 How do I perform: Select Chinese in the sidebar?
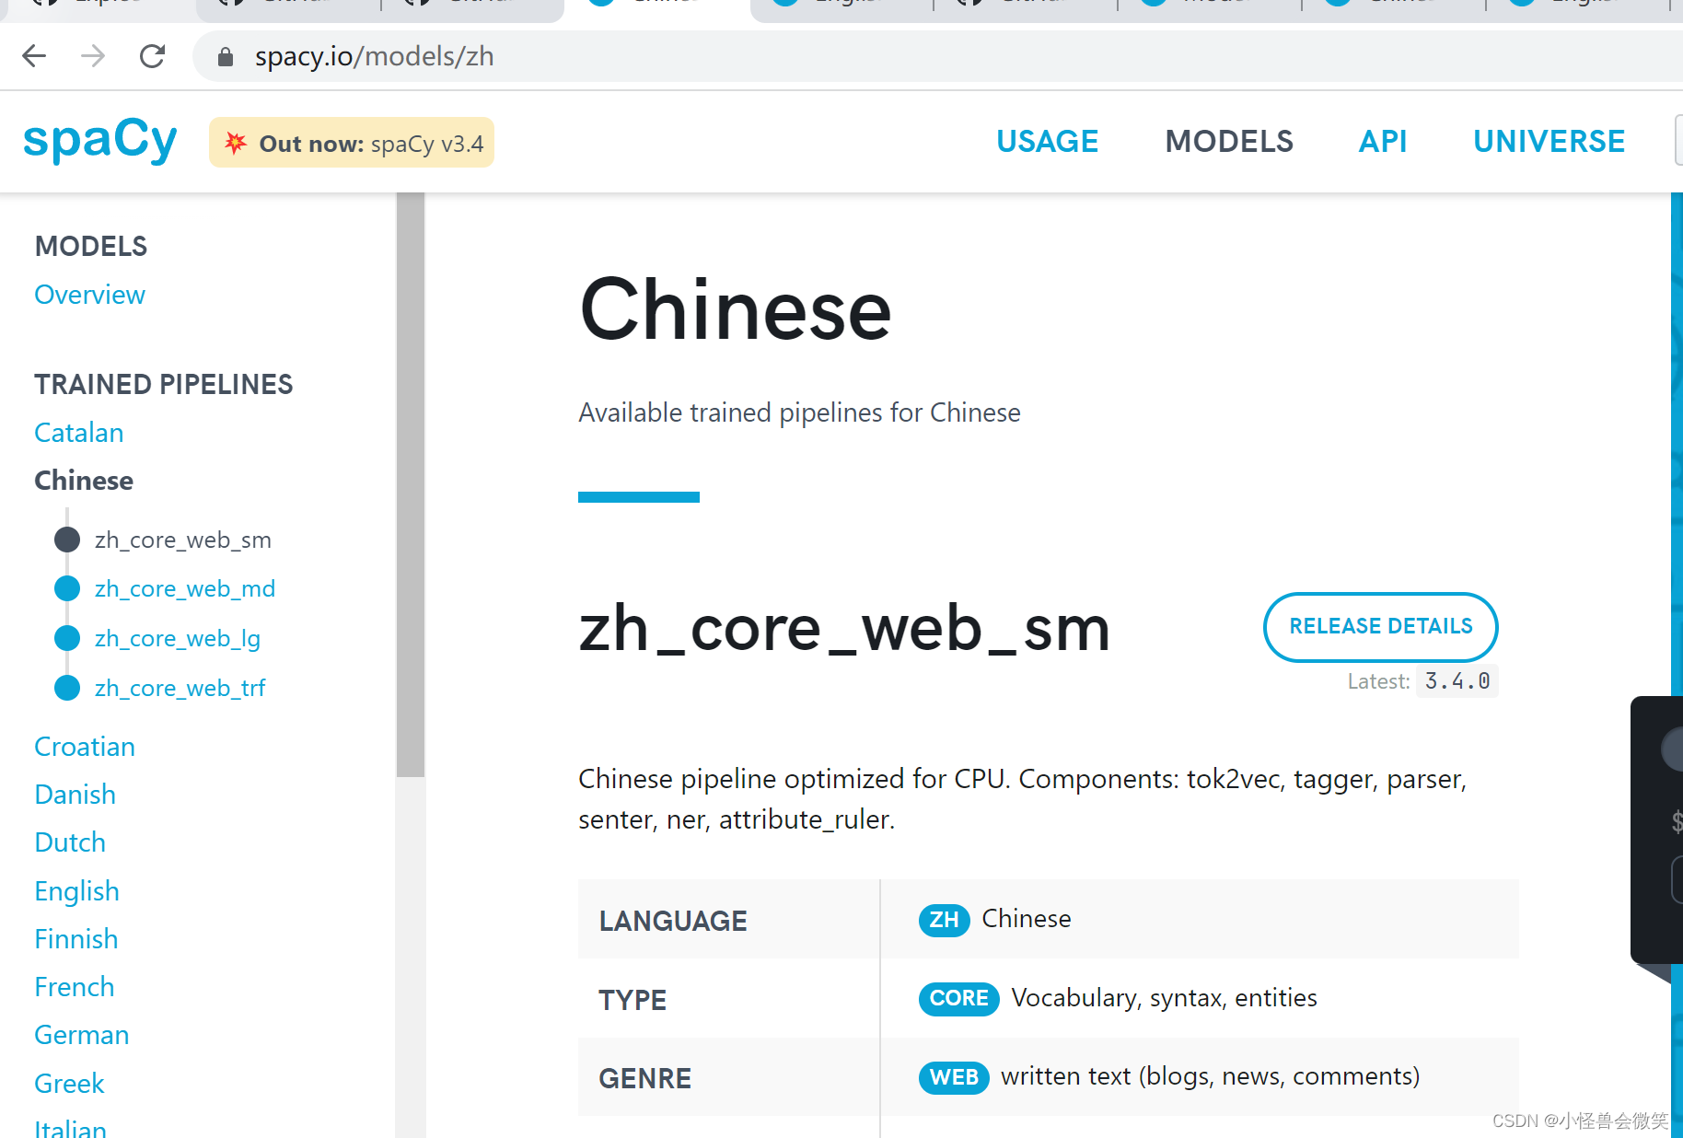[x=84, y=481]
